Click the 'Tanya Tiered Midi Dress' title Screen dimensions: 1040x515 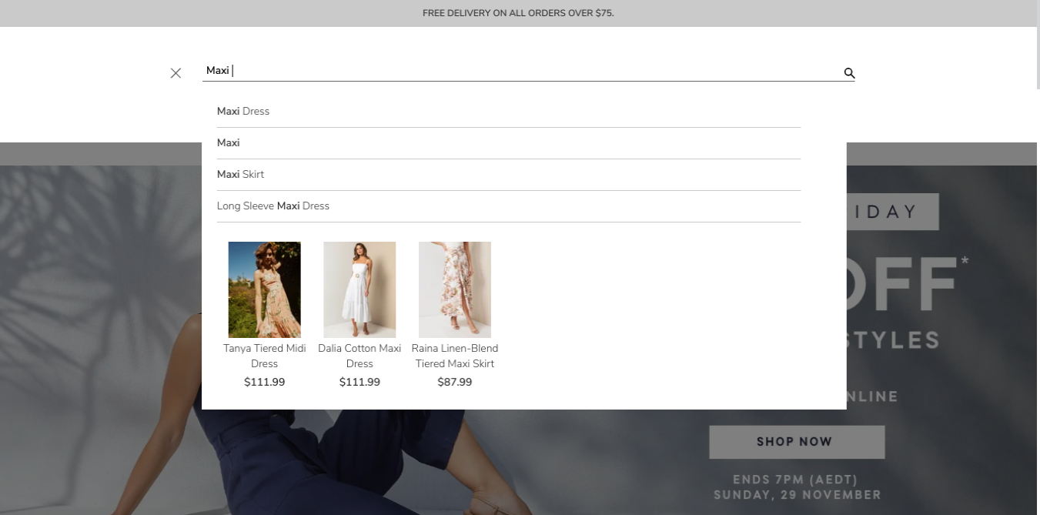click(x=264, y=356)
